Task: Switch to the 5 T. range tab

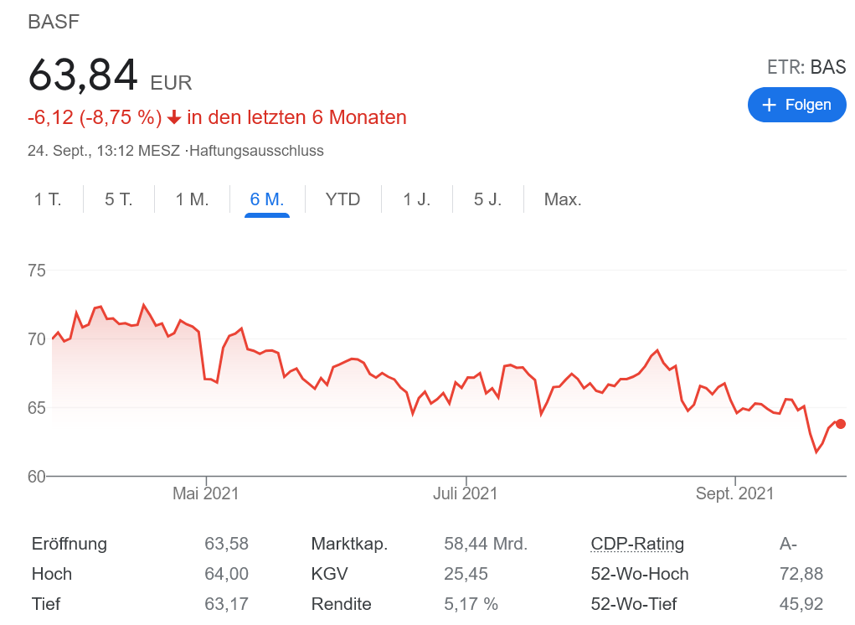Action: [x=119, y=199]
